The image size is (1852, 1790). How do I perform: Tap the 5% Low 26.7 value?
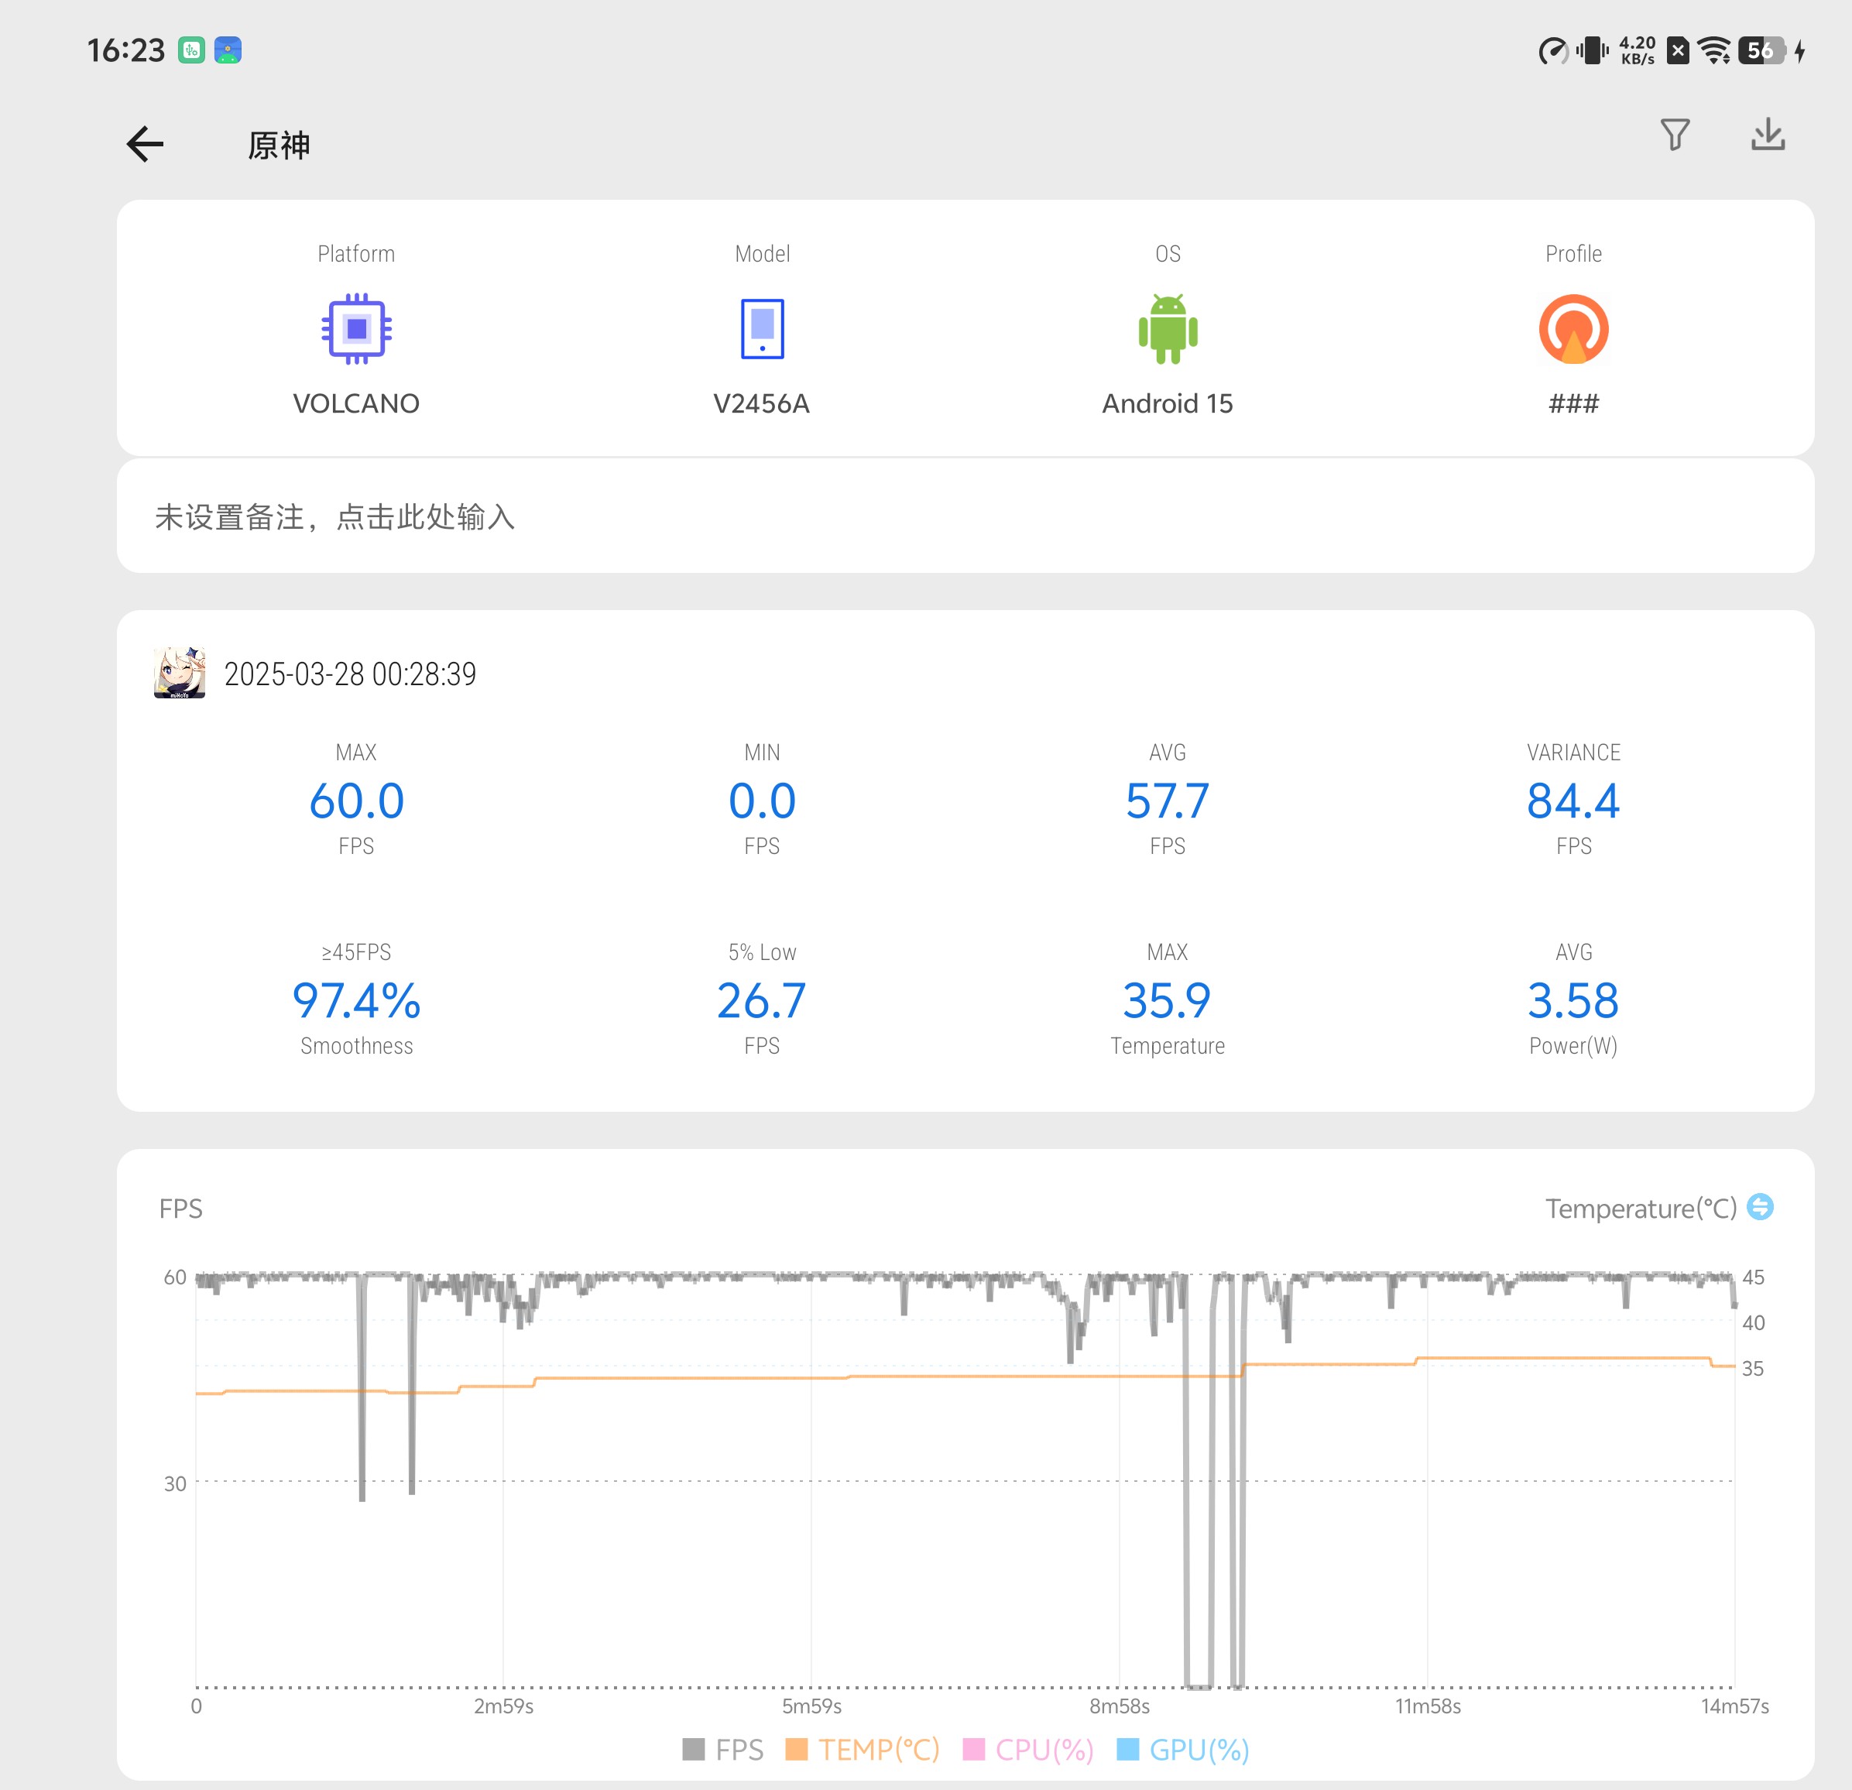click(x=762, y=1000)
